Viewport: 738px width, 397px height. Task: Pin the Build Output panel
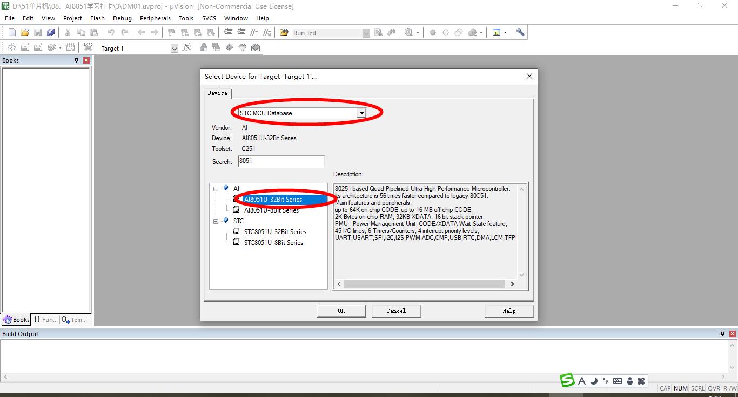[722, 334]
